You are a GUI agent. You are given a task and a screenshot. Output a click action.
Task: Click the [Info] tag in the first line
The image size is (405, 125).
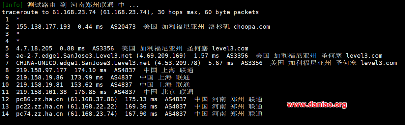[13, 5]
